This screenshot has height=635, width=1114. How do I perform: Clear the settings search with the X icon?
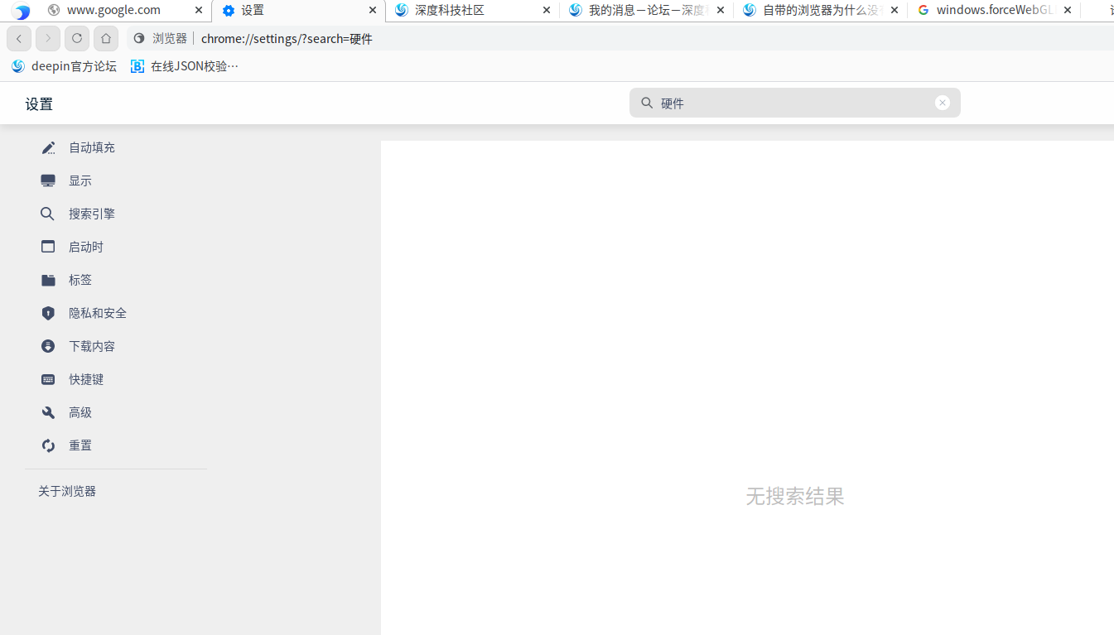coord(942,103)
